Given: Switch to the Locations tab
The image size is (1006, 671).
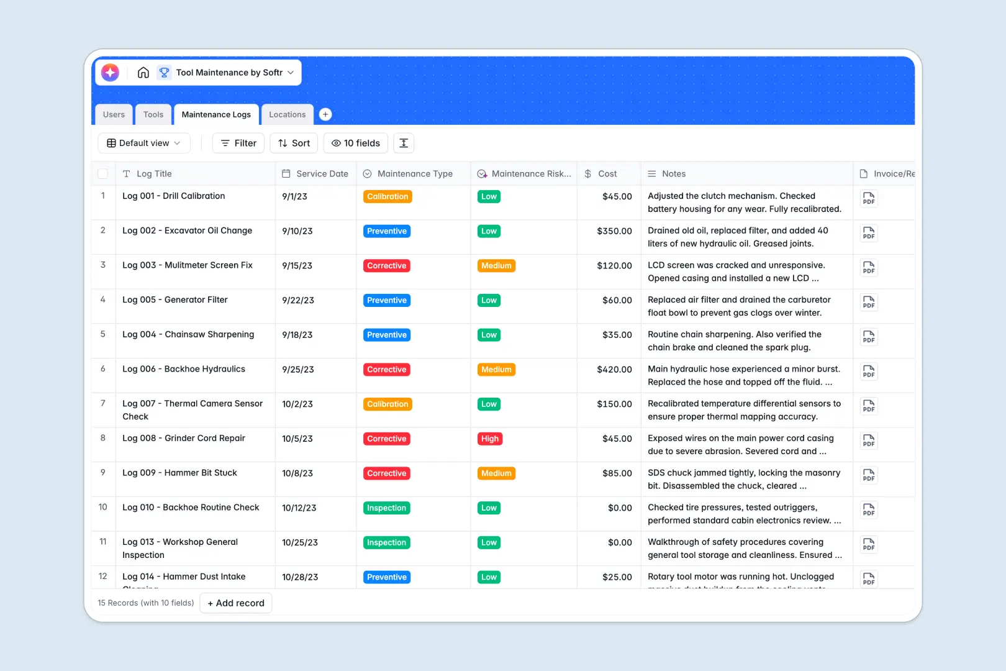Looking at the screenshot, I should click(x=288, y=114).
